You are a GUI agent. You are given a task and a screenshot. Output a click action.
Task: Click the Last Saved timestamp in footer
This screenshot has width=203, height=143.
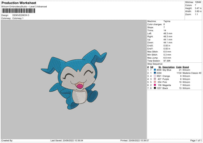point(67,141)
